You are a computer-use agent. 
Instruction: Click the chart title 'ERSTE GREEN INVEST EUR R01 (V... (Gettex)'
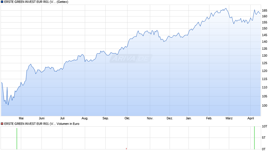coord(36,2)
